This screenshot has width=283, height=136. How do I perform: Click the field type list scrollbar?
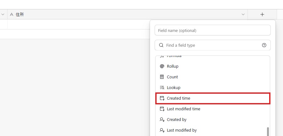(x=268, y=131)
